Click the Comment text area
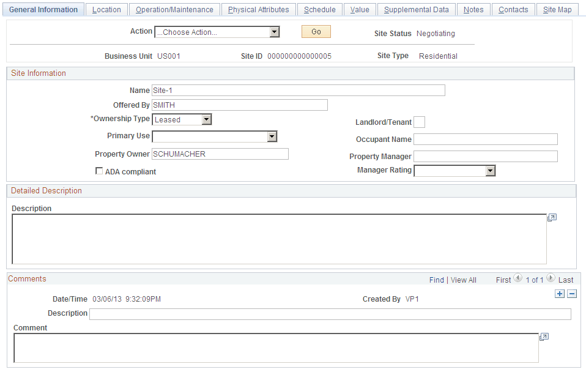Viewport: 586px width, 372px height. (x=276, y=348)
